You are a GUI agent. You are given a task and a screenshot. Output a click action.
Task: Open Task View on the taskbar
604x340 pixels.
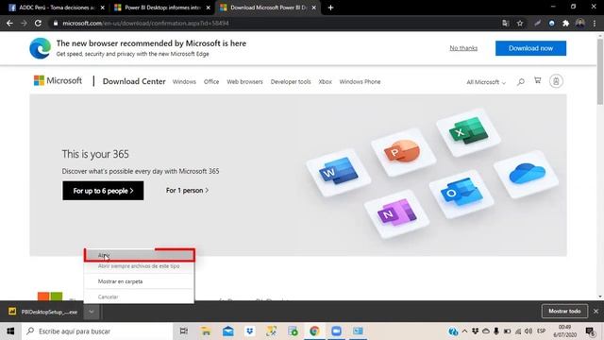click(184, 331)
